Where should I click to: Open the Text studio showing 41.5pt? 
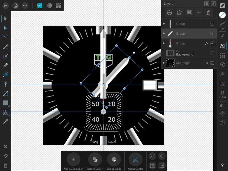tap(222, 94)
